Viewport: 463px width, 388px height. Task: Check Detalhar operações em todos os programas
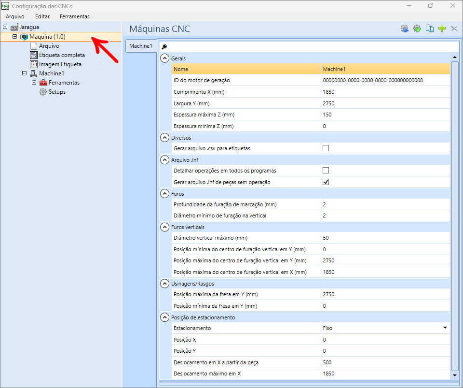(326, 171)
